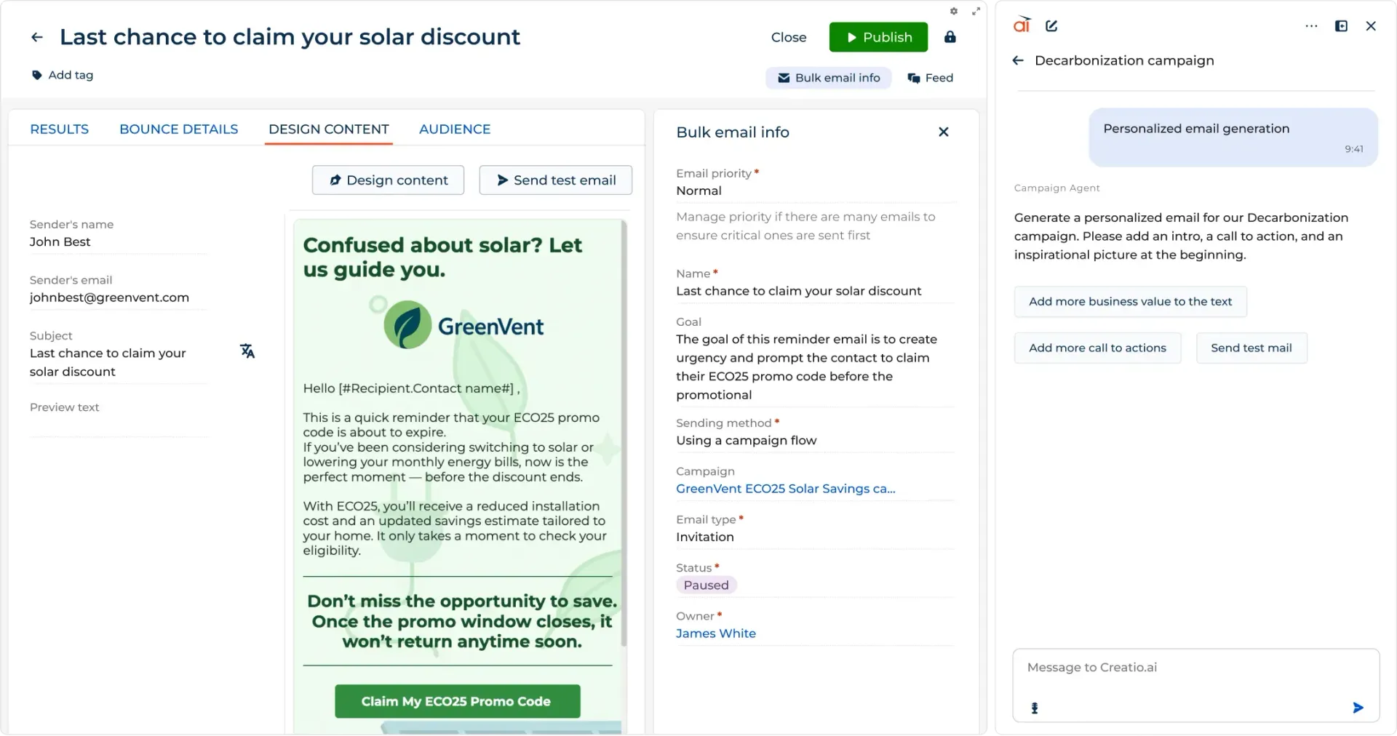Click the new chat edit icon
1397x736 pixels.
pos(1051,26)
